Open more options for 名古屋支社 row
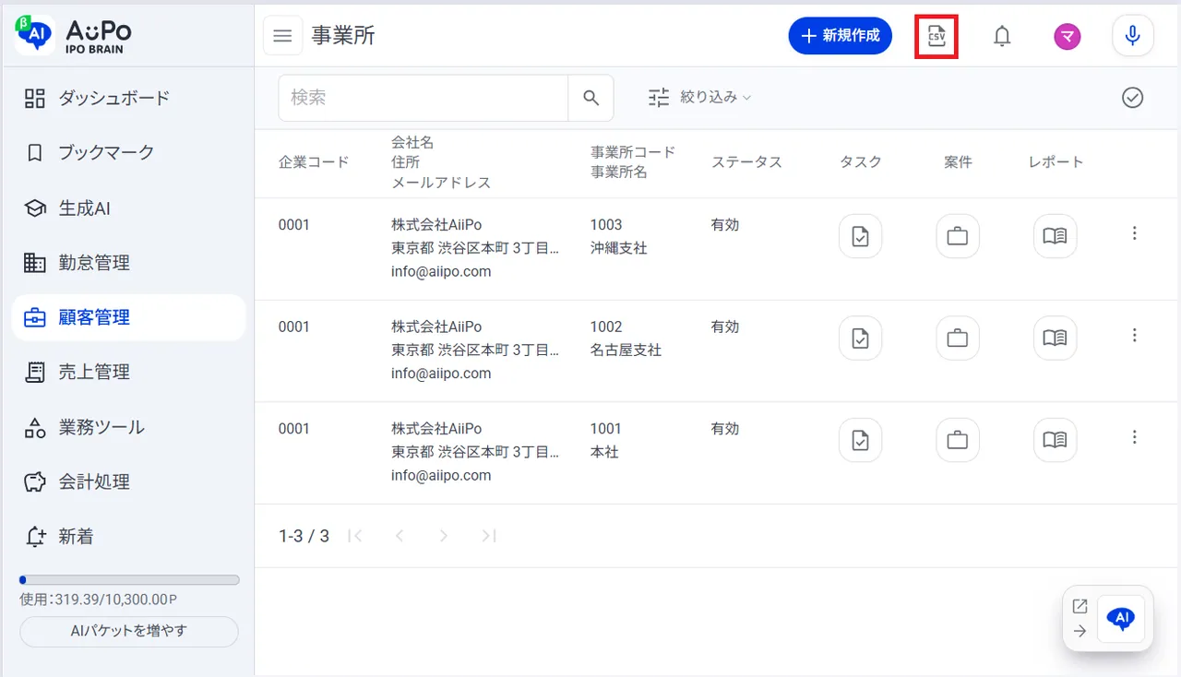1181x677 pixels. point(1135,335)
